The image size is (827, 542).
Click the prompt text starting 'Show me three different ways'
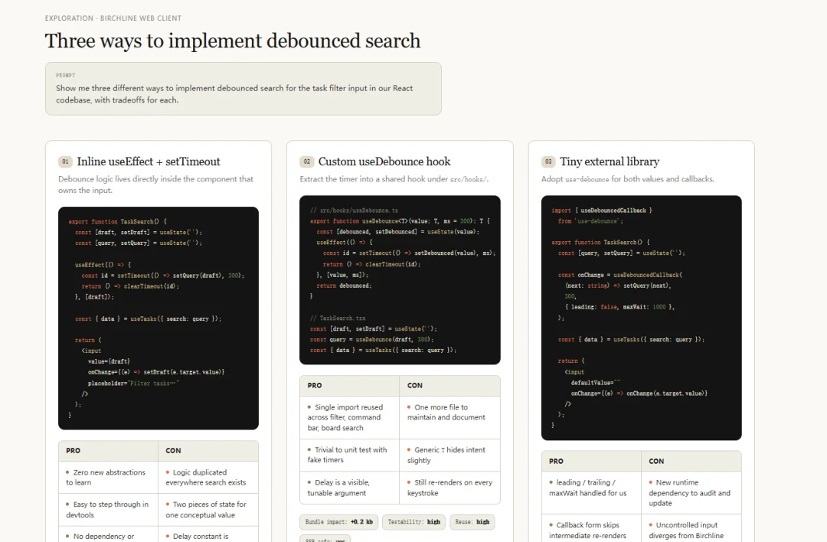[234, 94]
